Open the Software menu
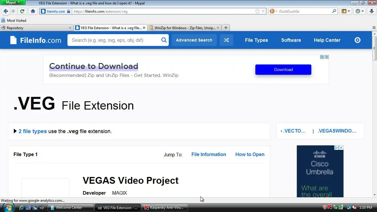Viewport: 377px width, 212px height. (291, 40)
